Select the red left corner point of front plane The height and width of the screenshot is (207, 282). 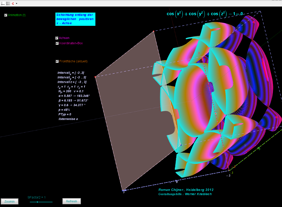pos(95,77)
